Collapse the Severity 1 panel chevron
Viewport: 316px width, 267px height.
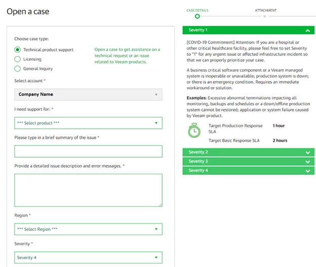(x=307, y=31)
